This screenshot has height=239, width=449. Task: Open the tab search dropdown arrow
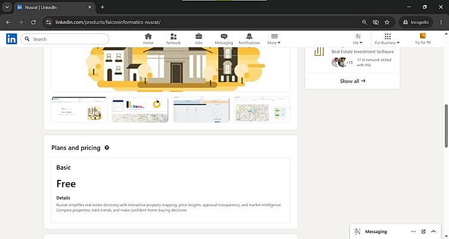pyautogui.click(x=7, y=7)
